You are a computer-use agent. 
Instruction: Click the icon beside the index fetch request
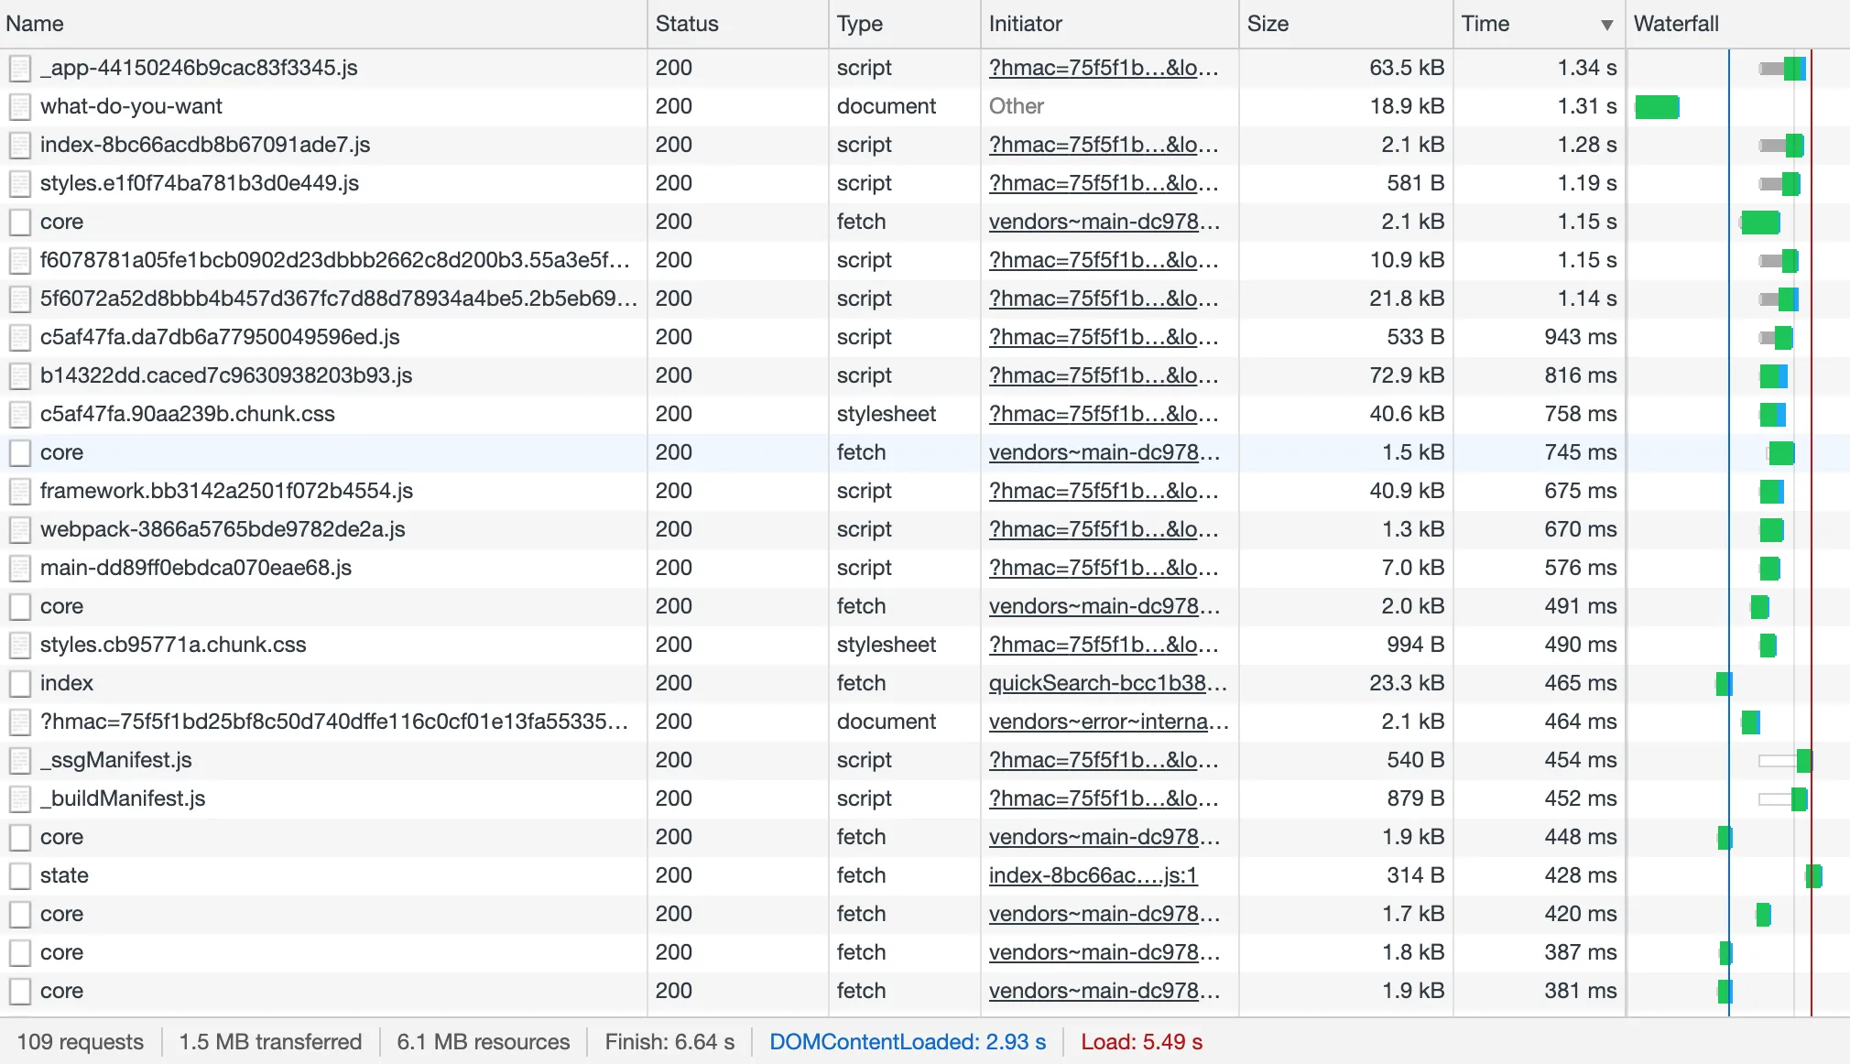click(x=20, y=684)
